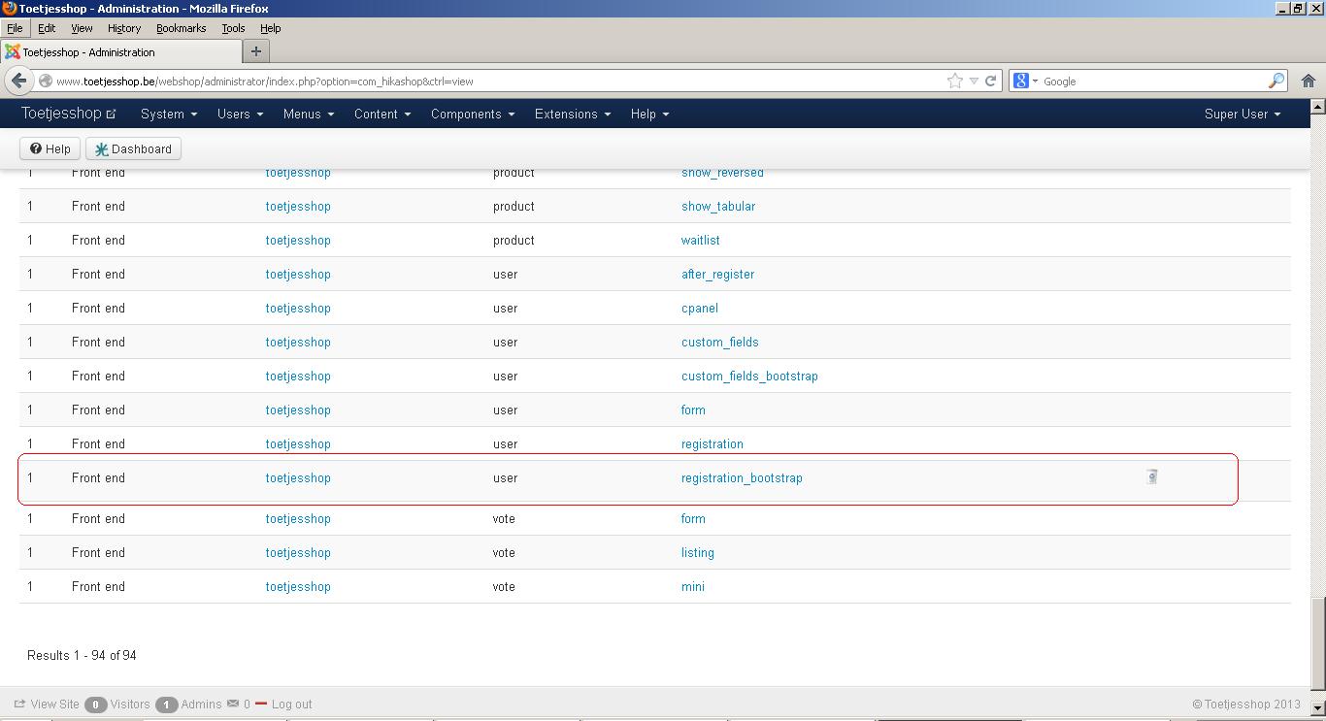The width and height of the screenshot is (1326, 721).
Task: Open the form view in the vote row
Action: [x=693, y=518]
